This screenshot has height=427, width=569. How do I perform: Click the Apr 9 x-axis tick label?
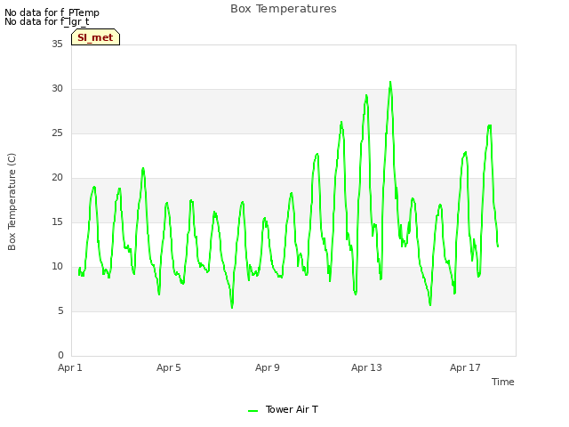point(268,367)
